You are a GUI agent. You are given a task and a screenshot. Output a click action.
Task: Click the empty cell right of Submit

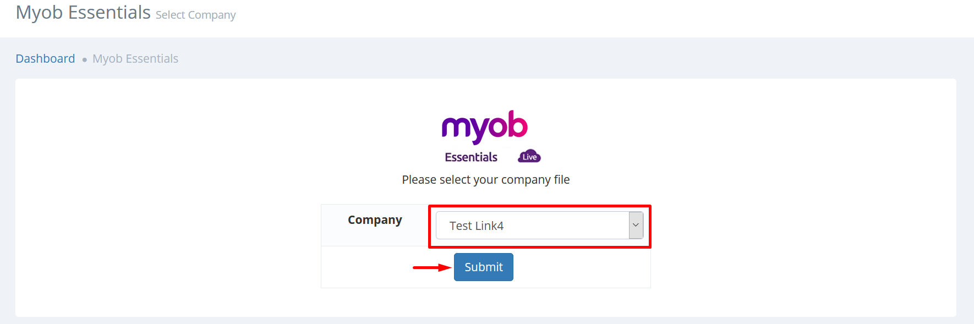coord(583,267)
